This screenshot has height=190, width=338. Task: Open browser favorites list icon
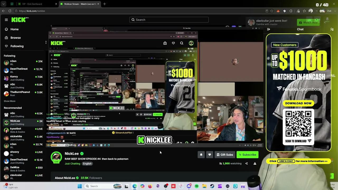point(305,11)
